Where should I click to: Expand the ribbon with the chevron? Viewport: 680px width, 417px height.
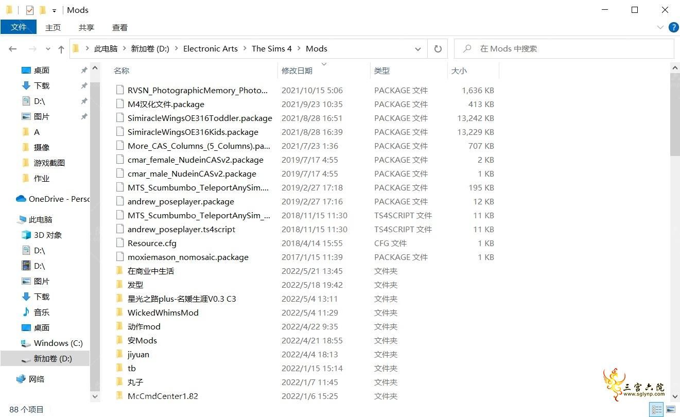[x=660, y=27]
